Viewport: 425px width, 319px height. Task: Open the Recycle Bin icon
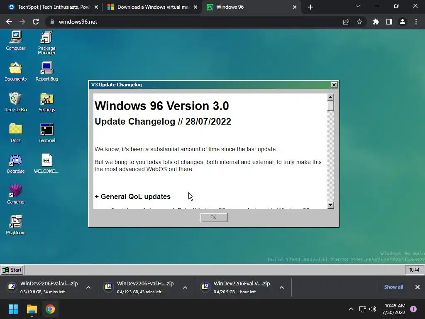[16, 102]
